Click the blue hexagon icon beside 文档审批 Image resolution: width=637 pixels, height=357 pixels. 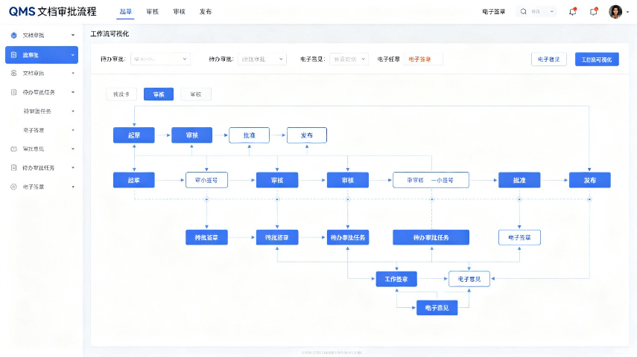(x=14, y=35)
